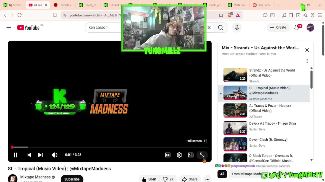Open the Create menu
325x182 pixels.
[278, 27]
